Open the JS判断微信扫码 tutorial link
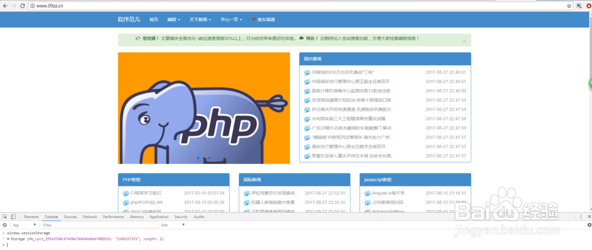The height and width of the screenshot is (250, 592). 391,203
